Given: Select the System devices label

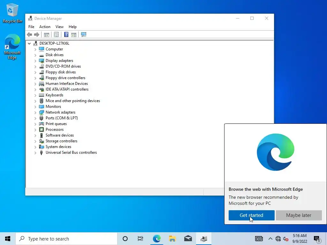Looking at the screenshot, I should coord(58,147).
